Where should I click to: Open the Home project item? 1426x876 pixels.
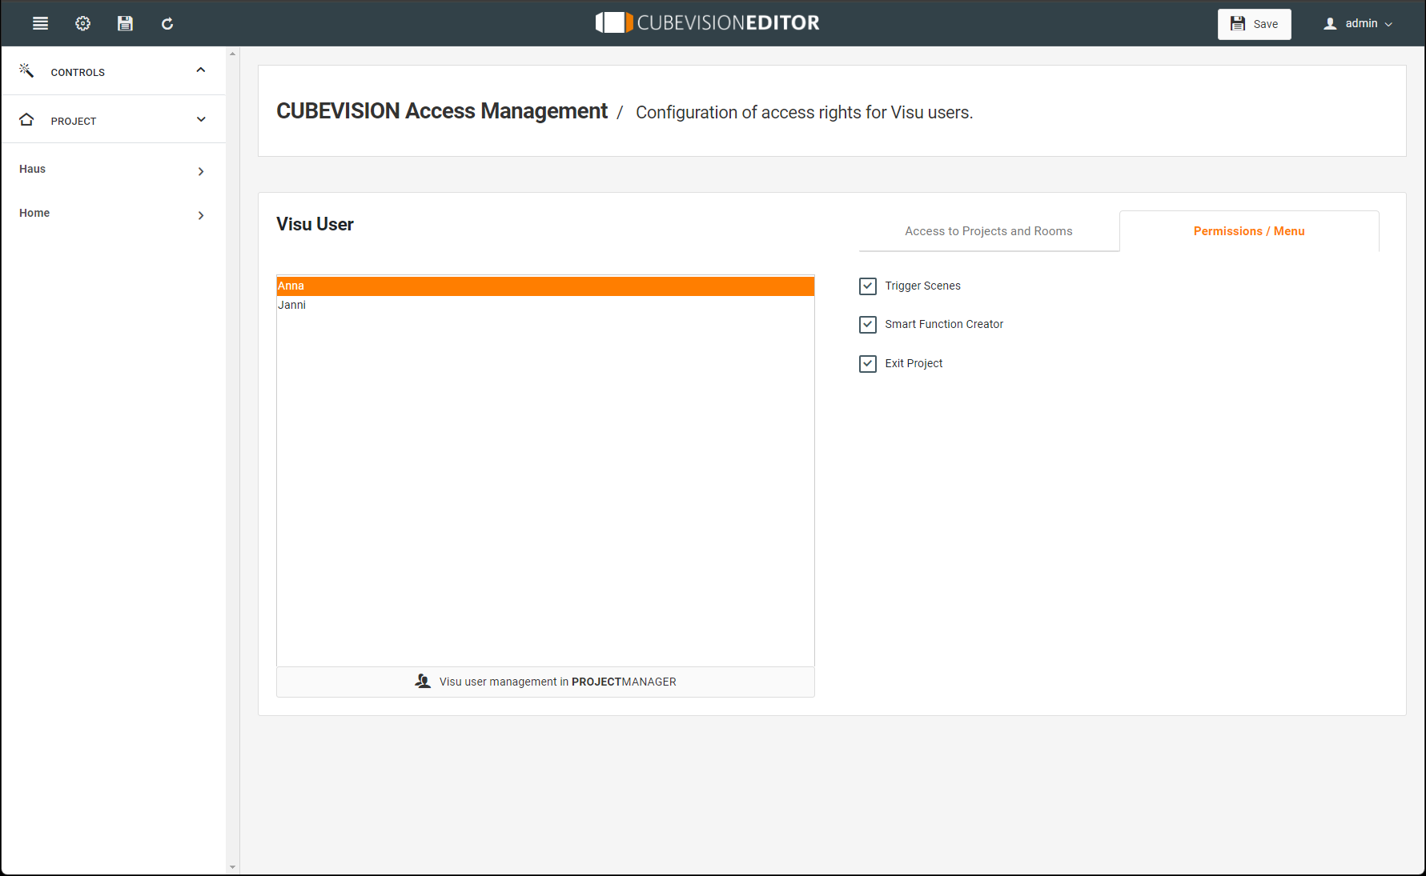point(114,214)
